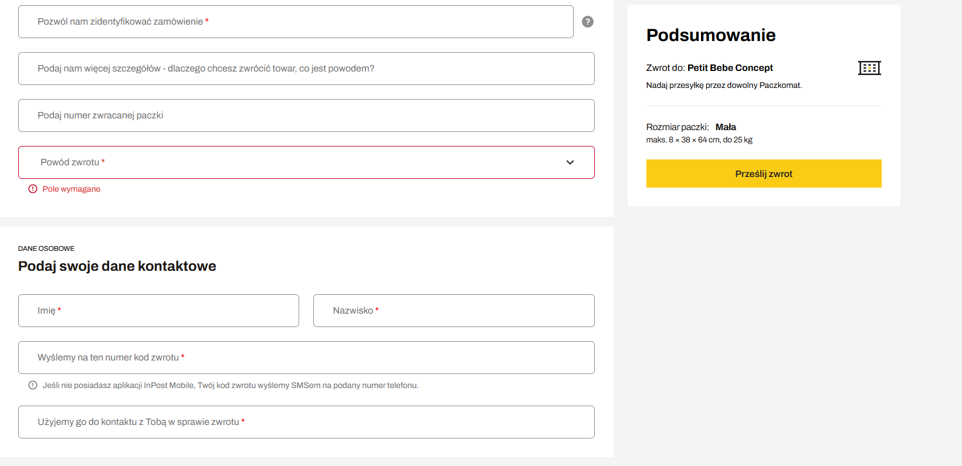Click the Podsumowanie heading

pos(710,35)
